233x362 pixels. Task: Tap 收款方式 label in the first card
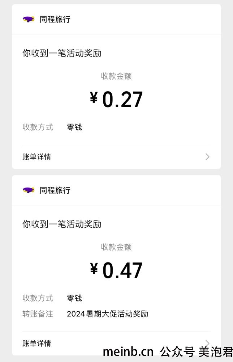pyautogui.click(x=38, y=127)
